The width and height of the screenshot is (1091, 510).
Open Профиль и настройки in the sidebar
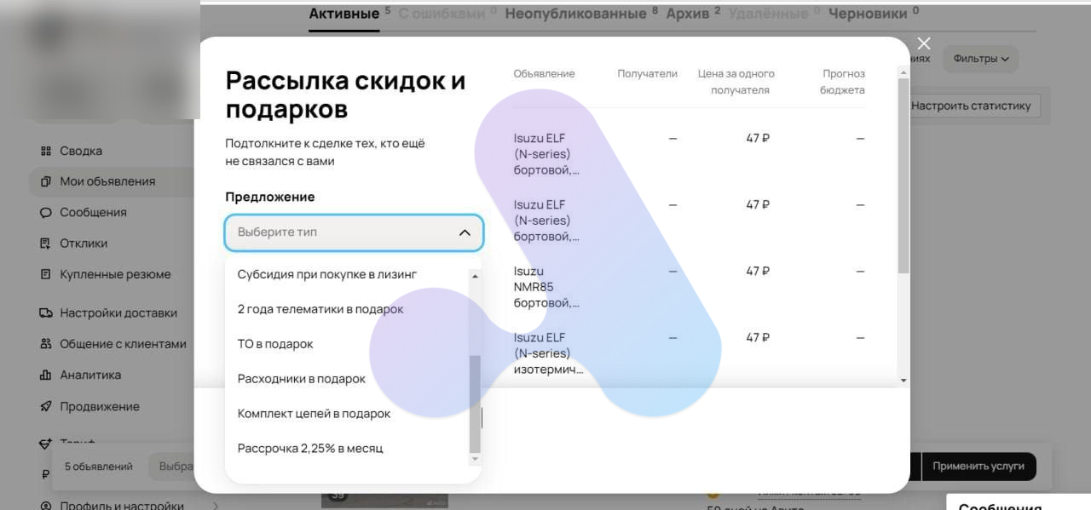coord(122,505)
